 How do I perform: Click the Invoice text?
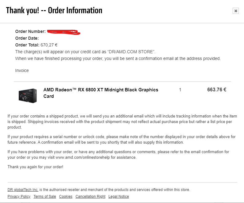pyautogui.click(x=22, y=70)
